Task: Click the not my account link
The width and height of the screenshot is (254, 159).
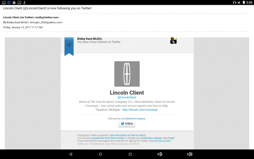Action: coord(162,141)
